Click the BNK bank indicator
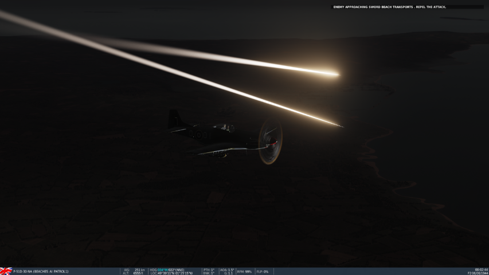This screenshot has height=275, width=489. (209, 273)
